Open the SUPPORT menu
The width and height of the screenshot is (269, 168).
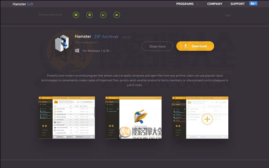237,4
